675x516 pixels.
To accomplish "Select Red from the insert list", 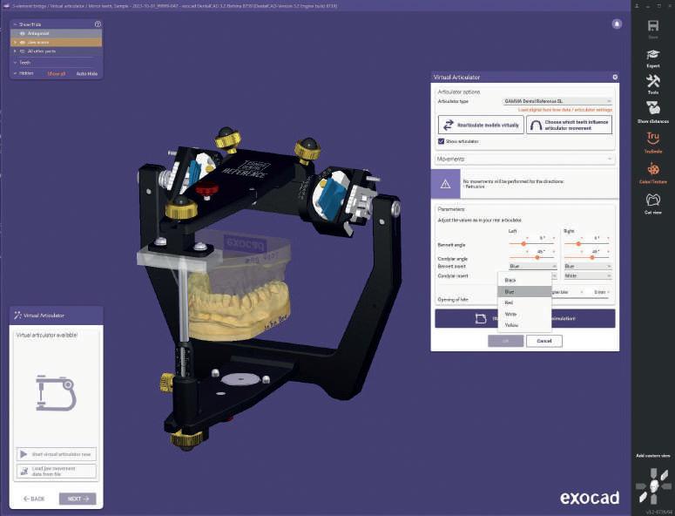I will (524, 302).
